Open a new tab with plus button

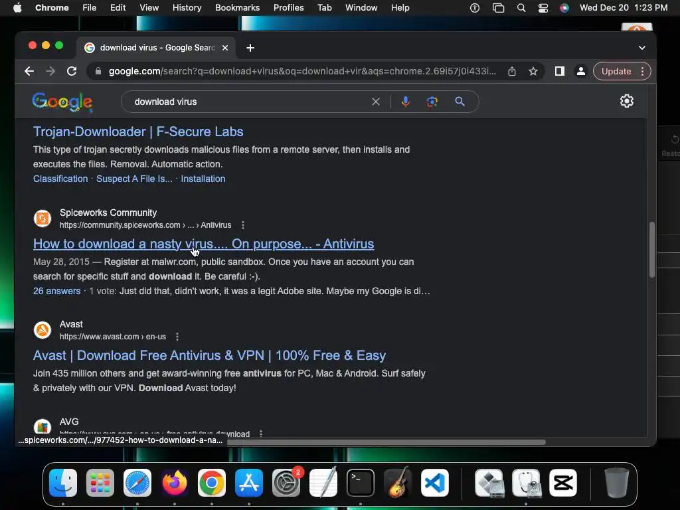point(250,48)
